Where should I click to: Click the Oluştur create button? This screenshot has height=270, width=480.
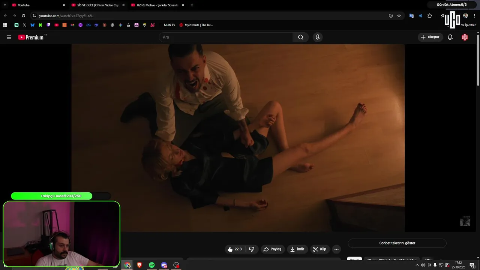(430, 37)
